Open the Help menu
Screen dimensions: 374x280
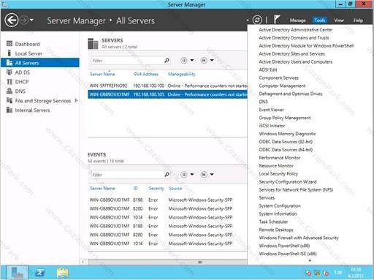click(358, 20)
